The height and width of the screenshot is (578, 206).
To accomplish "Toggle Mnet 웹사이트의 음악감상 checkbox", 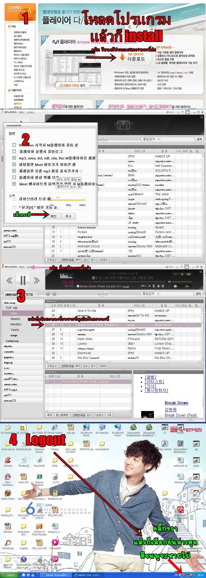I will tap(14, 184).
